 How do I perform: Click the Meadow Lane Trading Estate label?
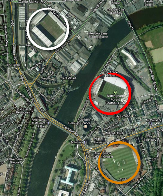click(98, 35)
